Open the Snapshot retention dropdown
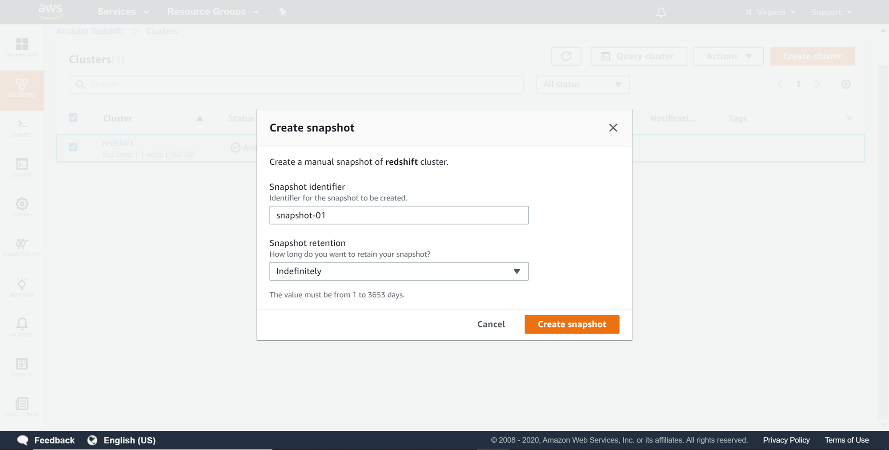Viewport: 889px width, 450px height. click(399, 271)
